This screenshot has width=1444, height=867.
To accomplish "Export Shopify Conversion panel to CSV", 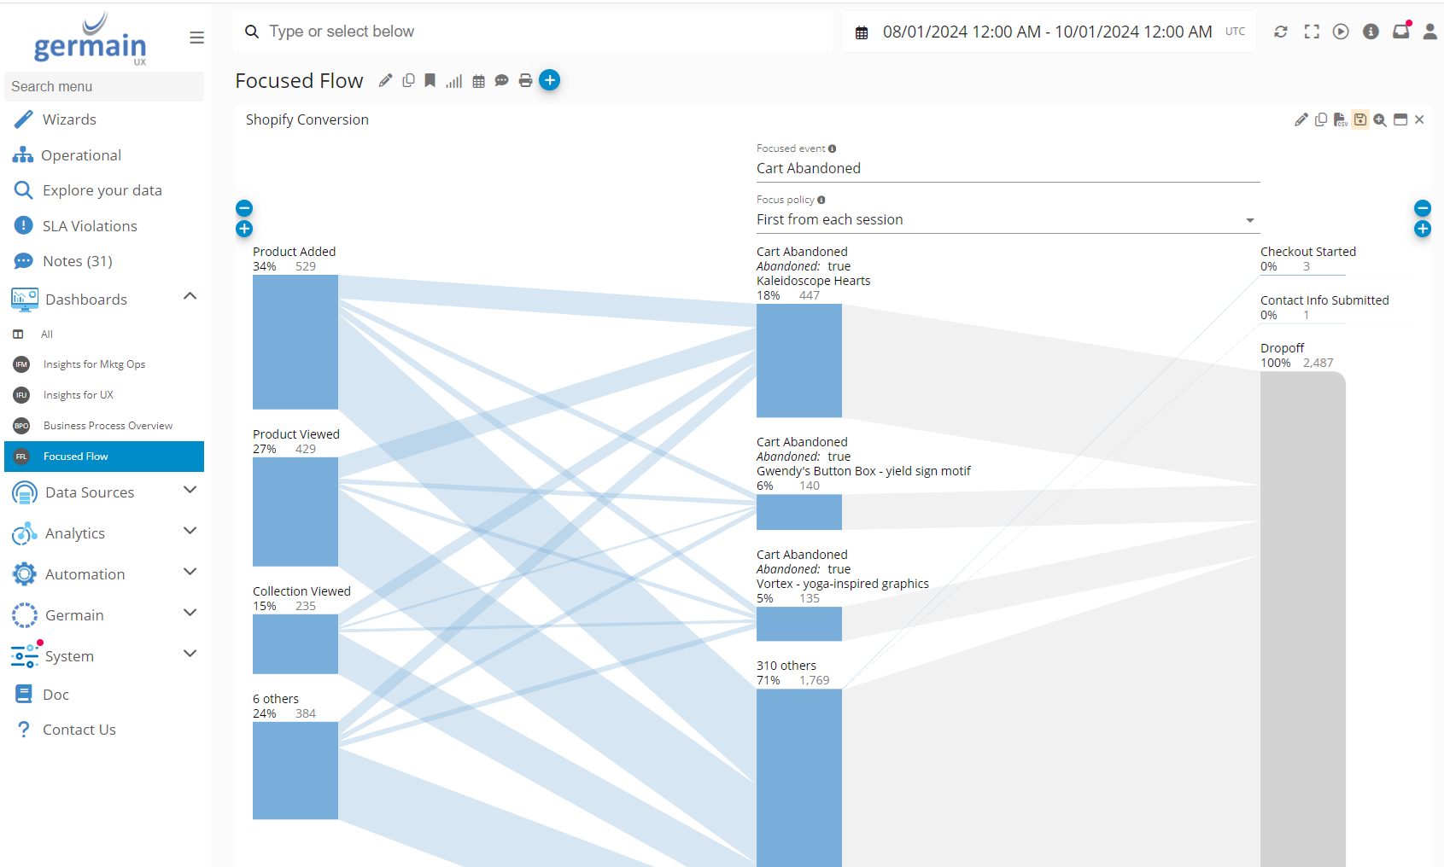I will (1340, 119).
